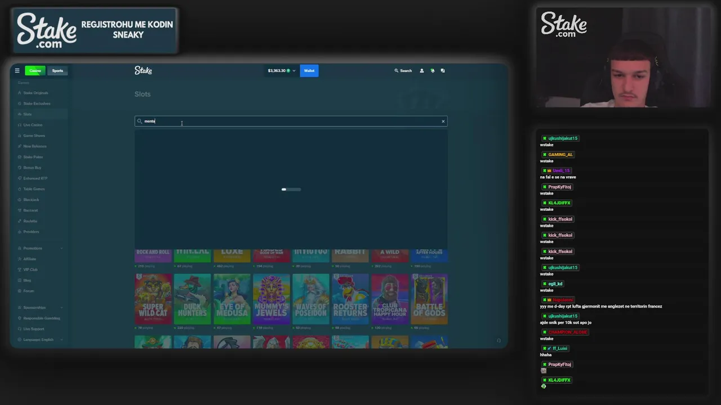The image size is (721, 405).
Task: Open the user profile icon
Action: pyautogui.click(x=421, y=71)
